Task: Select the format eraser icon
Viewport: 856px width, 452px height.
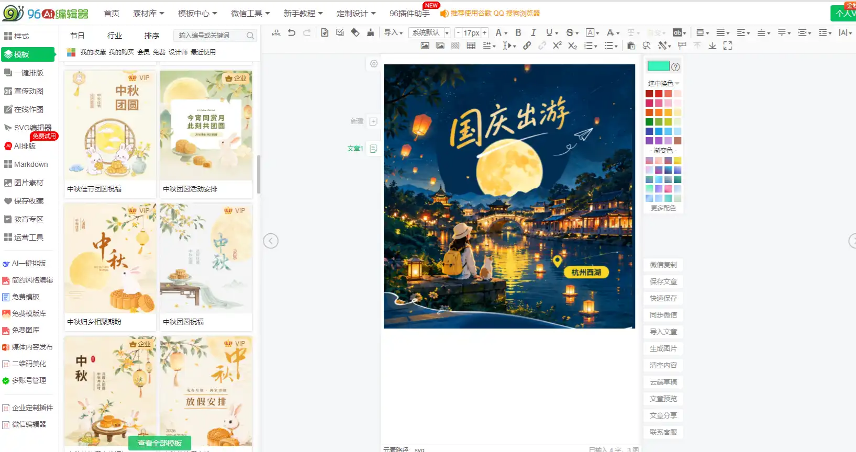Action: [355, 32]
